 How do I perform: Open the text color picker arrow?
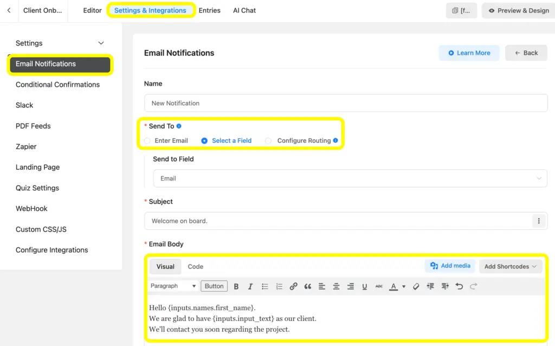403,286
